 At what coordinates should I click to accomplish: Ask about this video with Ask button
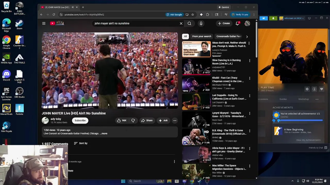[163, 121]
